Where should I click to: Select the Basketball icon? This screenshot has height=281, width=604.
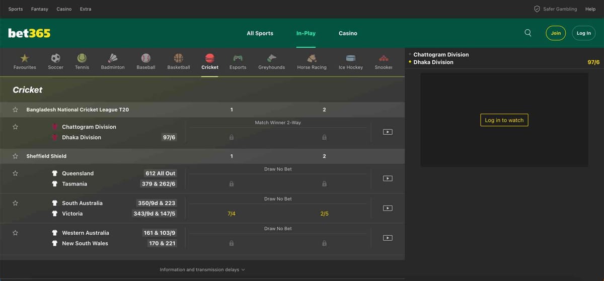(178, 58)
